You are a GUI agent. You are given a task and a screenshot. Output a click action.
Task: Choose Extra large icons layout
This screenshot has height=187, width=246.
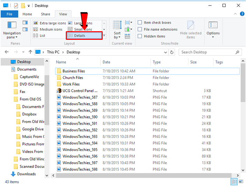click(50, 23)
